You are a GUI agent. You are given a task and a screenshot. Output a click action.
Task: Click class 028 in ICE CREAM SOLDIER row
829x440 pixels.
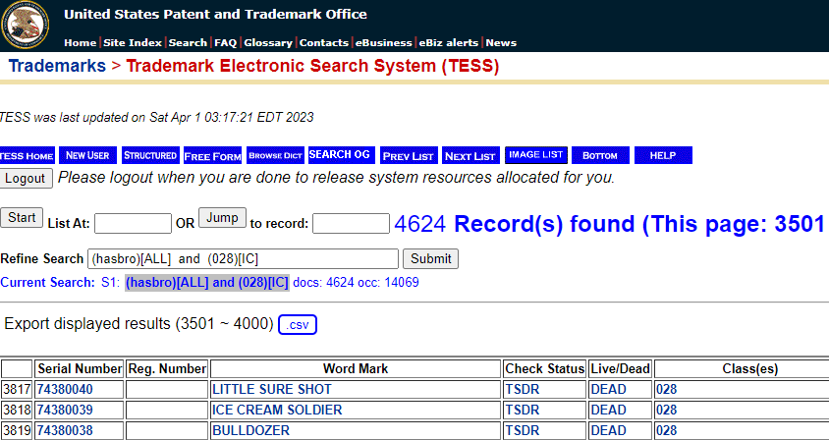point(667,410)
